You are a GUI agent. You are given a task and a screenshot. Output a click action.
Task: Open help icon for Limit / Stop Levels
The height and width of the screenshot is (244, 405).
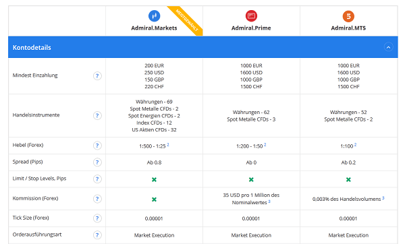[97, 179]
